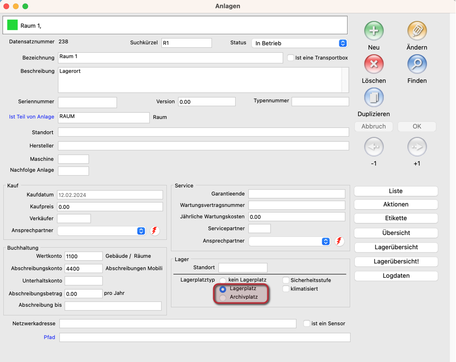
Task: Click the green Neu plus icon
Action: click(374, 31)
